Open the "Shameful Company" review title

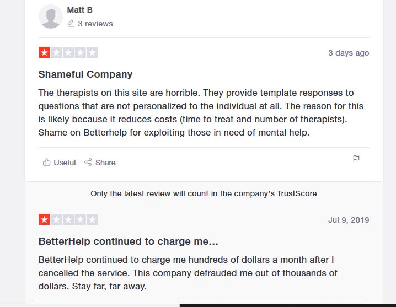coord(85,74)
